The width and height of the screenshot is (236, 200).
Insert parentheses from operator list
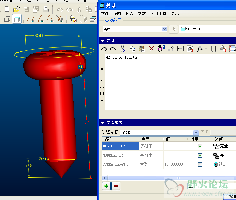click(x=102, y=88)
